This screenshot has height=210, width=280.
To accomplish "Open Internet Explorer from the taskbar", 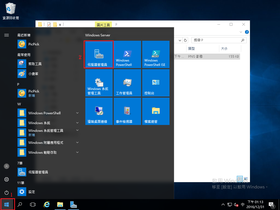I will pos(46,204).
